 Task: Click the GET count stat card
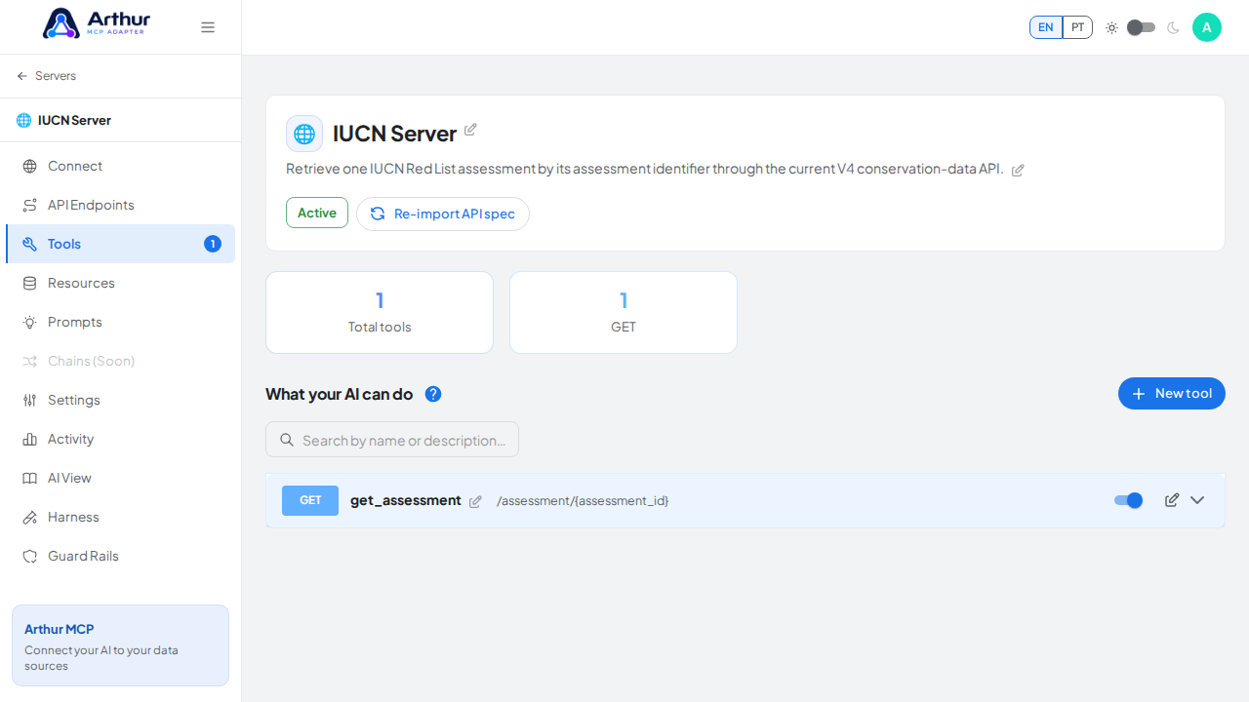624,312
